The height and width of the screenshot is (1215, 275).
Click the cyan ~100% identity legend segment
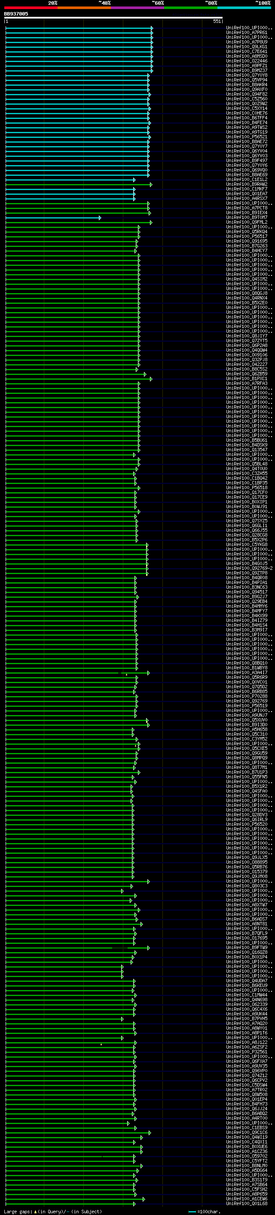click(244, 8)
